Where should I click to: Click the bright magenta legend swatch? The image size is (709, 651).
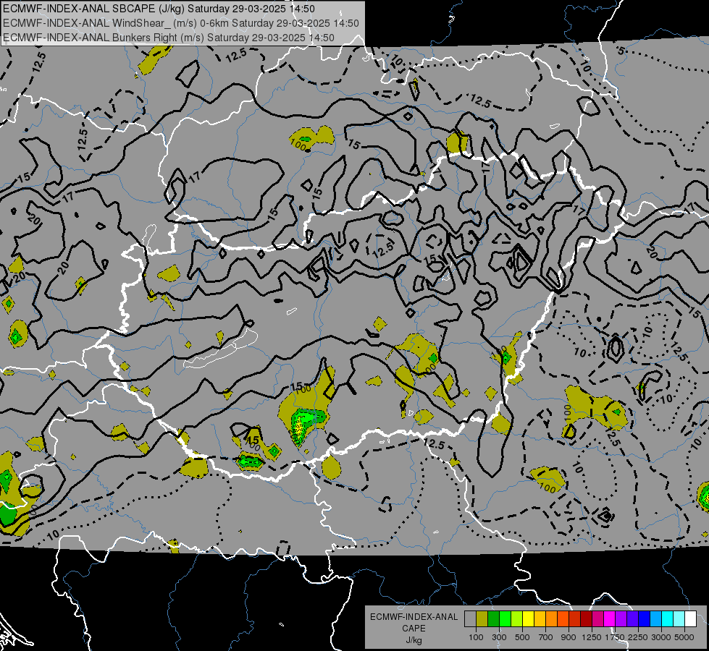[x=610, y=618]
